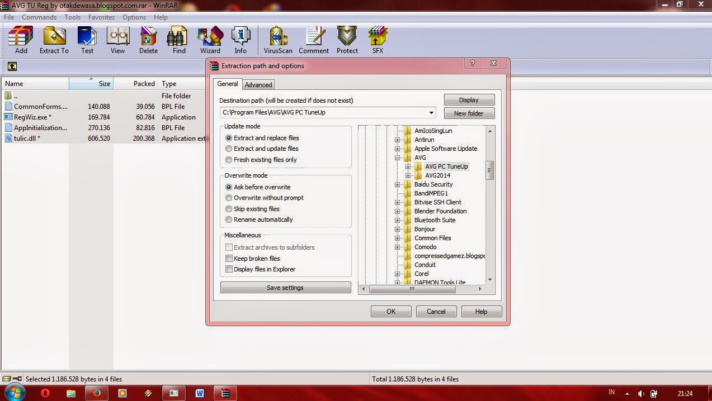Click the Cancel button
This screenshot has width=712, height=401.
436,312
